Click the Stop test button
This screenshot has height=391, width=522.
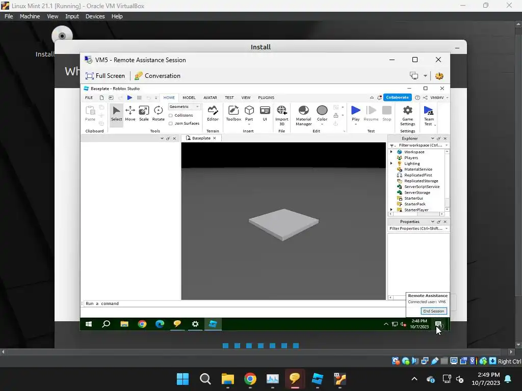coord(387,114)
